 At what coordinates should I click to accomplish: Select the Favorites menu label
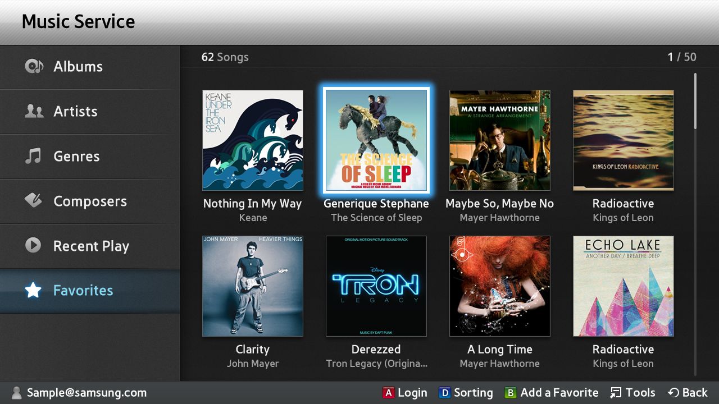[83, 290]
